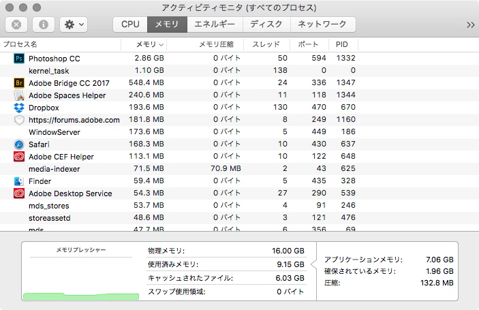Select the Photoshop CC process name
Image resolution: width=479 pixels, height=310 pixels.
point(55,59)
